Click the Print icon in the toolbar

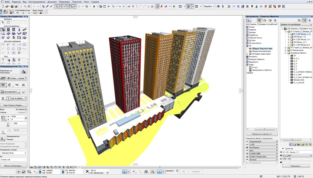(x=17, y=6)
